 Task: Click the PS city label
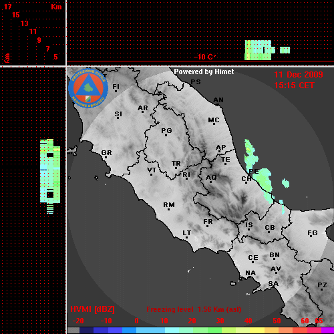pos(196,82)
